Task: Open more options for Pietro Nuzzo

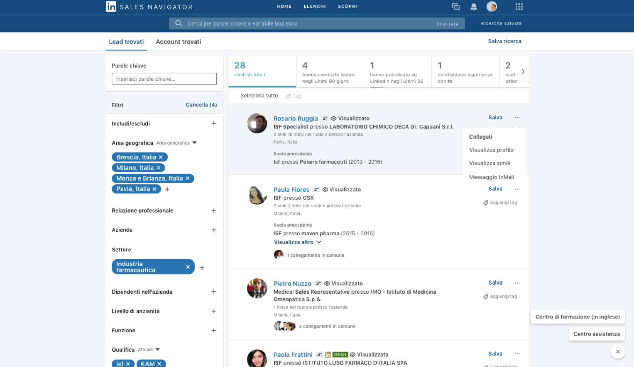Action: [x=517, y=283]
